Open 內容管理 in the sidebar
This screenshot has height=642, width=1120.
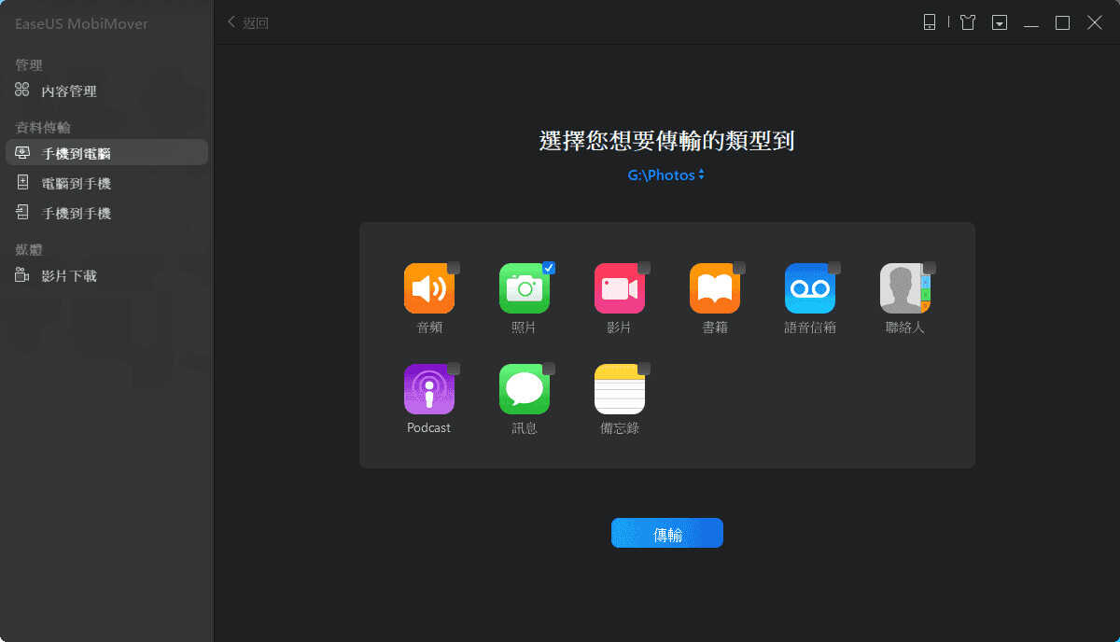(x=68, y=91)
